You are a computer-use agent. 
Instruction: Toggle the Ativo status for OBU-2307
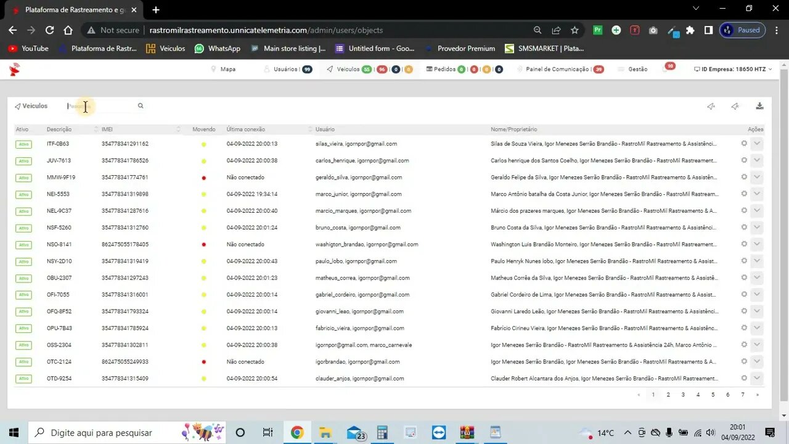[23, 278]
